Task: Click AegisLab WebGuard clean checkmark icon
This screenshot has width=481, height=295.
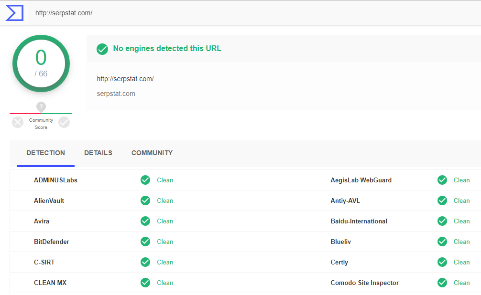Action: [x=442, y=180]
